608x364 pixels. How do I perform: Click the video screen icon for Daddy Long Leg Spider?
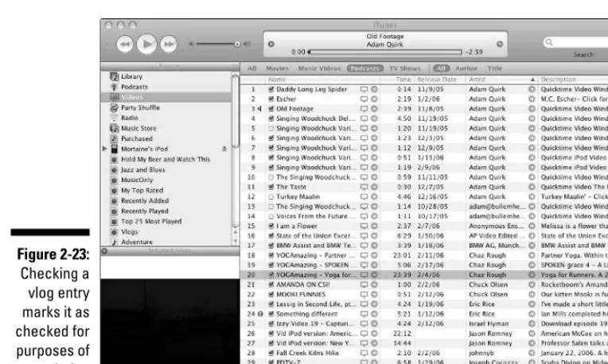[364, 90]
